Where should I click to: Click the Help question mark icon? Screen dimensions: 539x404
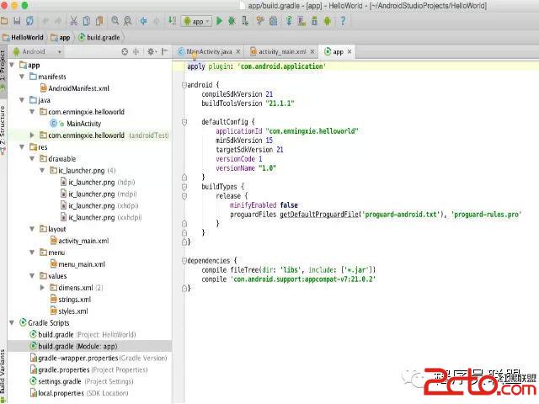343,21
